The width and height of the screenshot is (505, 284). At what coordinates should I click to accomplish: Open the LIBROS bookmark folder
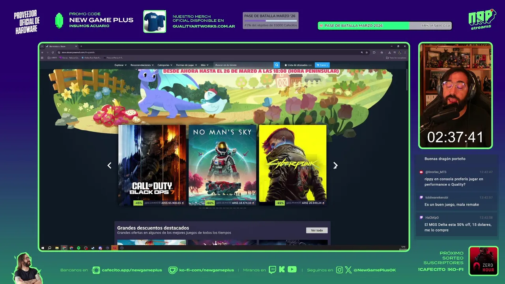pos(52,58)
